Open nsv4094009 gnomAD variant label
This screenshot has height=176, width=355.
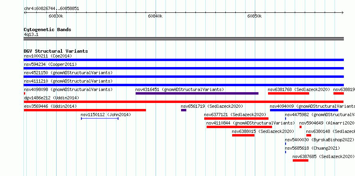click(x=312, y=106)
